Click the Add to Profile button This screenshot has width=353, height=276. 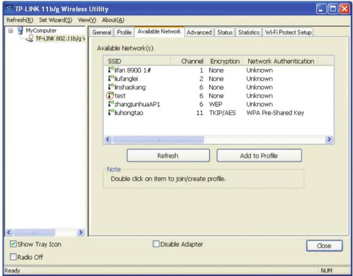[x=259, y=155]
